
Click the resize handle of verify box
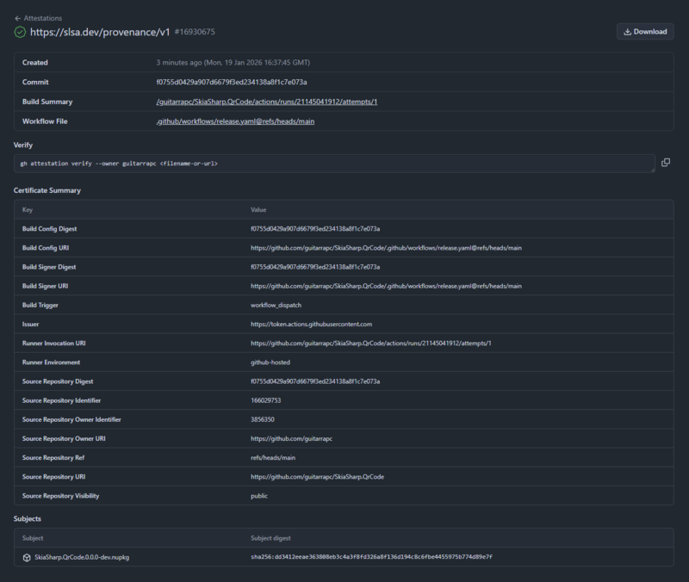(653, 170)
